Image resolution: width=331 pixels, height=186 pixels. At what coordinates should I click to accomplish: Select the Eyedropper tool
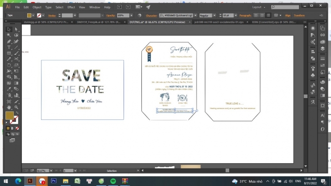click(x=9, y=89)
